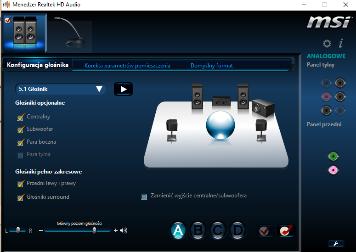Play the speaker test sound
356x252 pixels.
click(x=123, y=89)
